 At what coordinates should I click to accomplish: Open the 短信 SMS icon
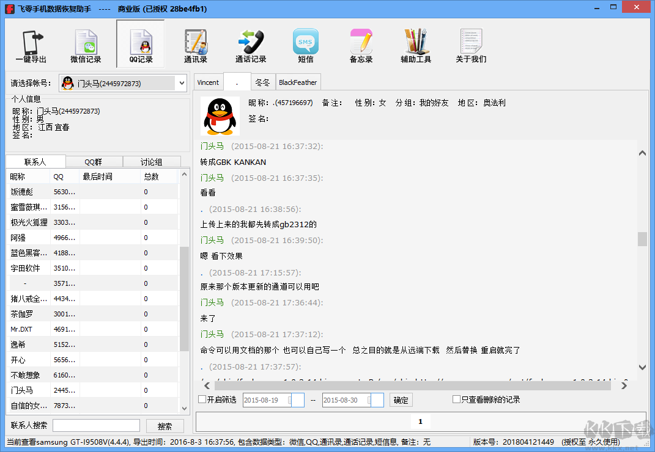306,45
